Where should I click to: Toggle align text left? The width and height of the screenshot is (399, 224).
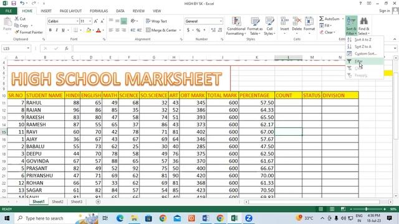tap(111, 30)
